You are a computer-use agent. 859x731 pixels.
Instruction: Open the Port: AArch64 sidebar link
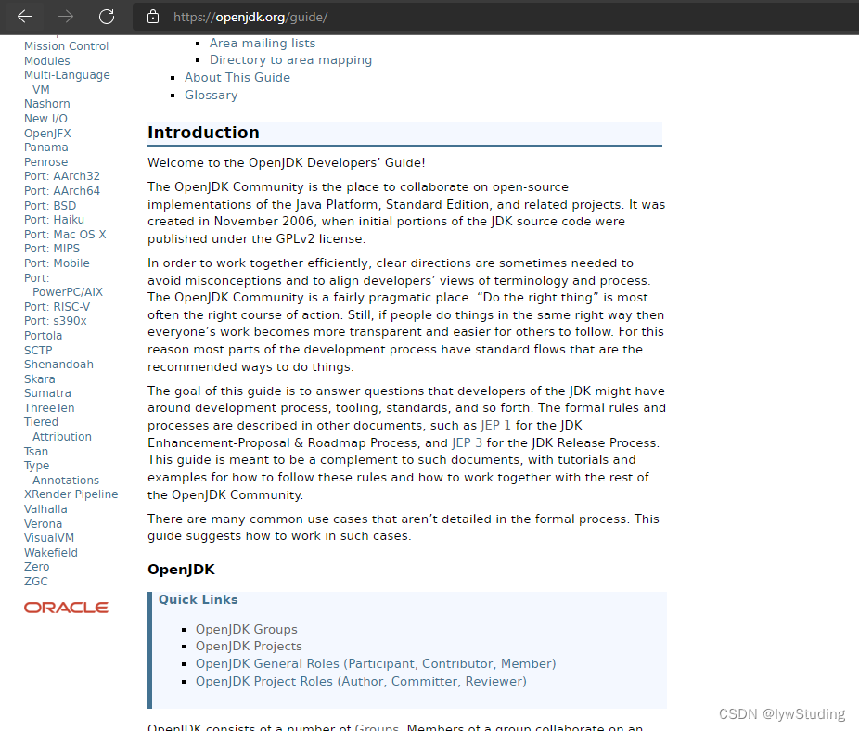pos(62,191)
